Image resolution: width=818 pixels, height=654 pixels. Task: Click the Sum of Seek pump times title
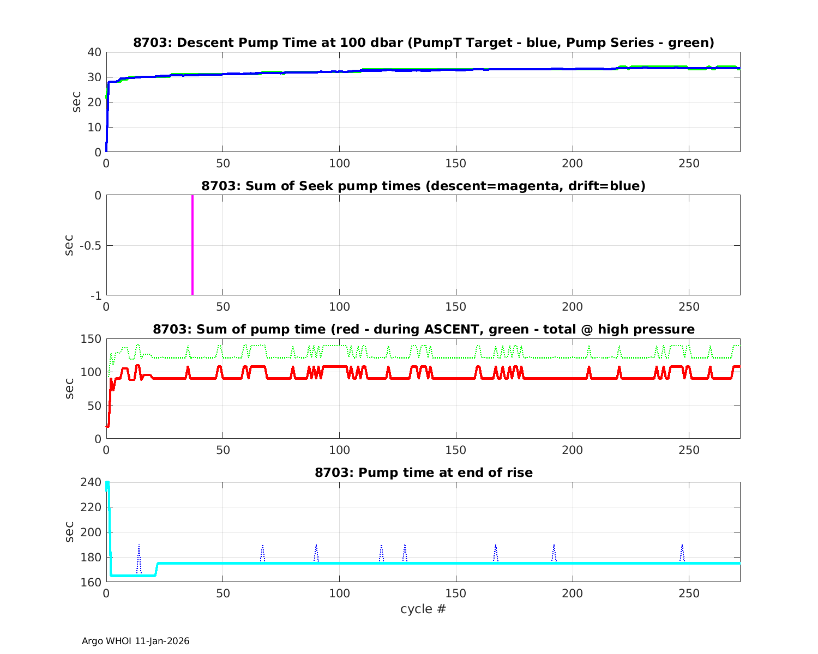[423, 186]
